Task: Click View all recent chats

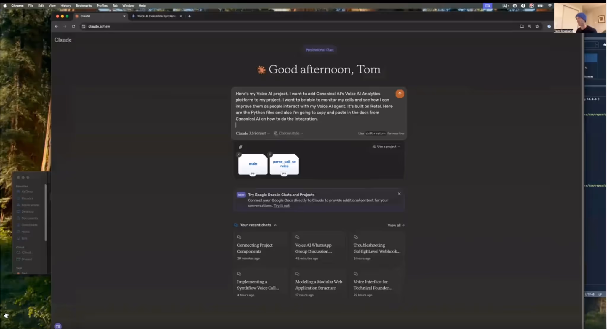Action: [396, 225]
